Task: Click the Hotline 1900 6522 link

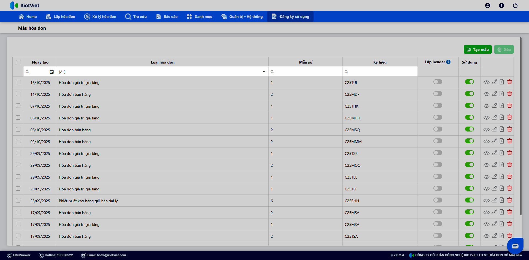Action: pos(56,255)
